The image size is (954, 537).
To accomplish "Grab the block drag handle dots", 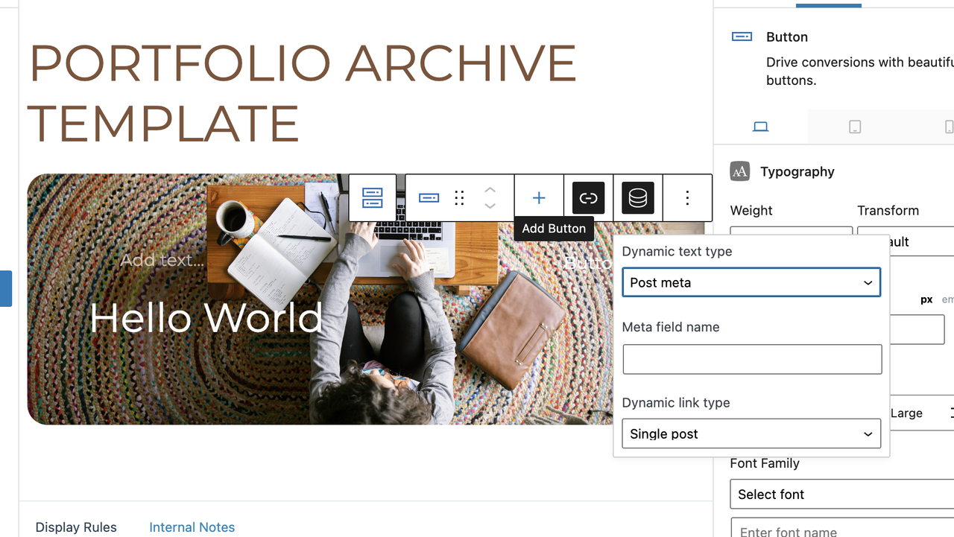I will click(459, 198).
